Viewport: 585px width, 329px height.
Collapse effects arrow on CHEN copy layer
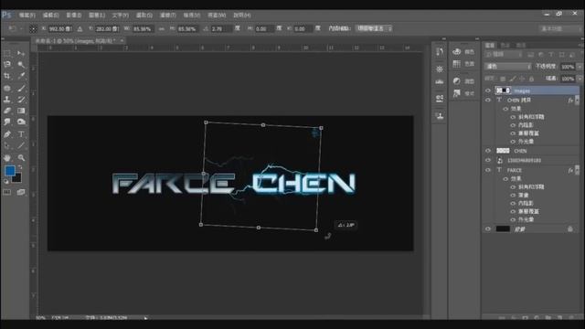click(577, 101)
